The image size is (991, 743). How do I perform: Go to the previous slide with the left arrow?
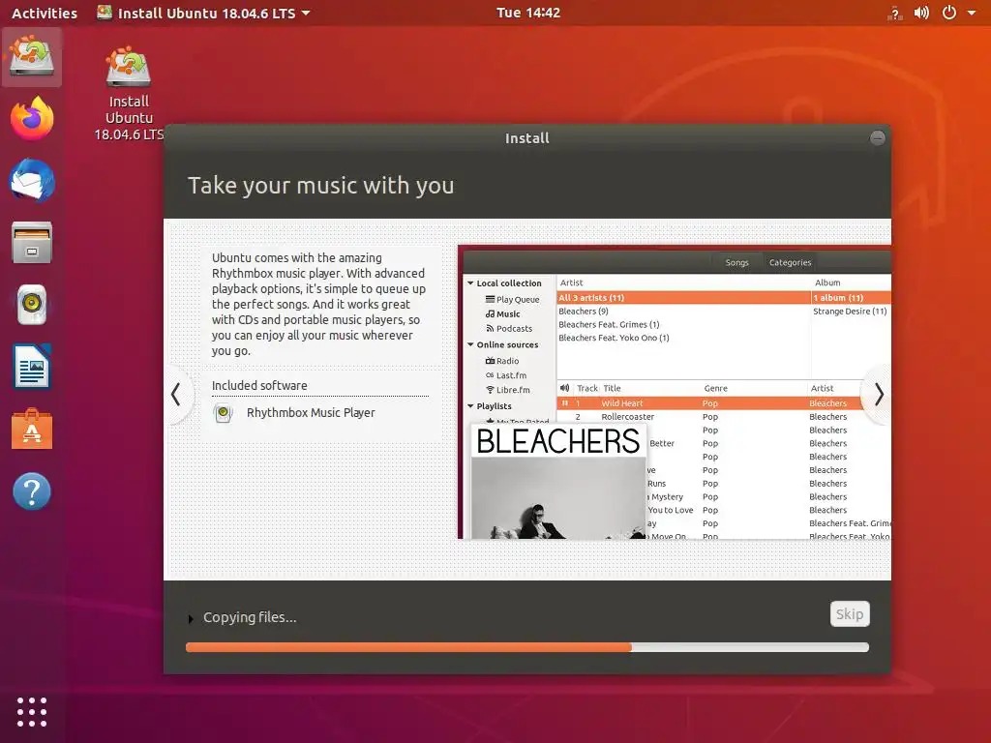pos(176,395)
